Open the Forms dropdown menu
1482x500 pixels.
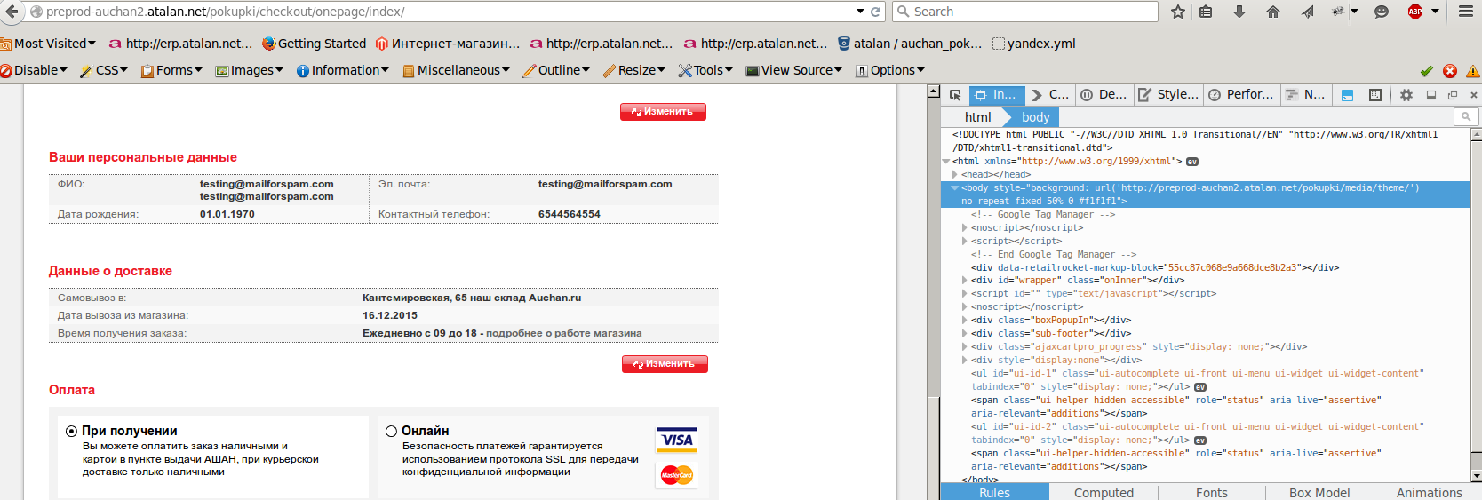click(171, 70)
